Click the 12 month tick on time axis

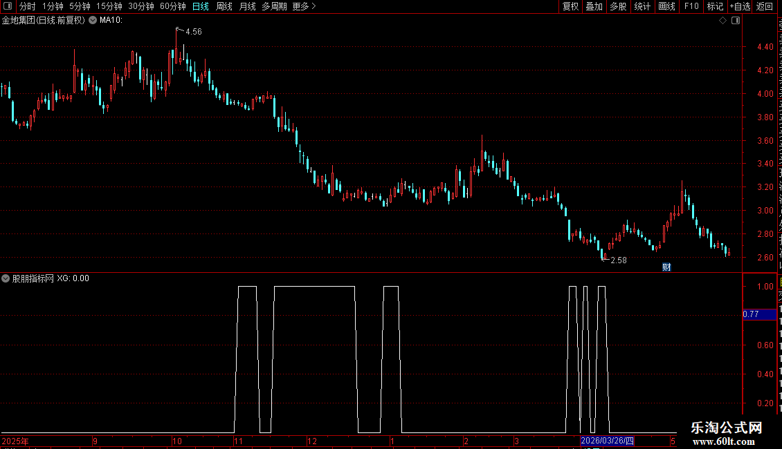coord(311,441)
